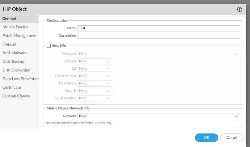
Task: Enable the Host Info checkbox
Action: click(x=49, y=46)
